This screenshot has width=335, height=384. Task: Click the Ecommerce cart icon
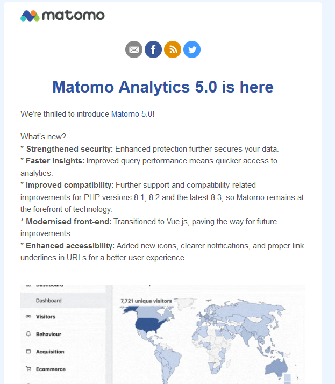coord(28,369)
